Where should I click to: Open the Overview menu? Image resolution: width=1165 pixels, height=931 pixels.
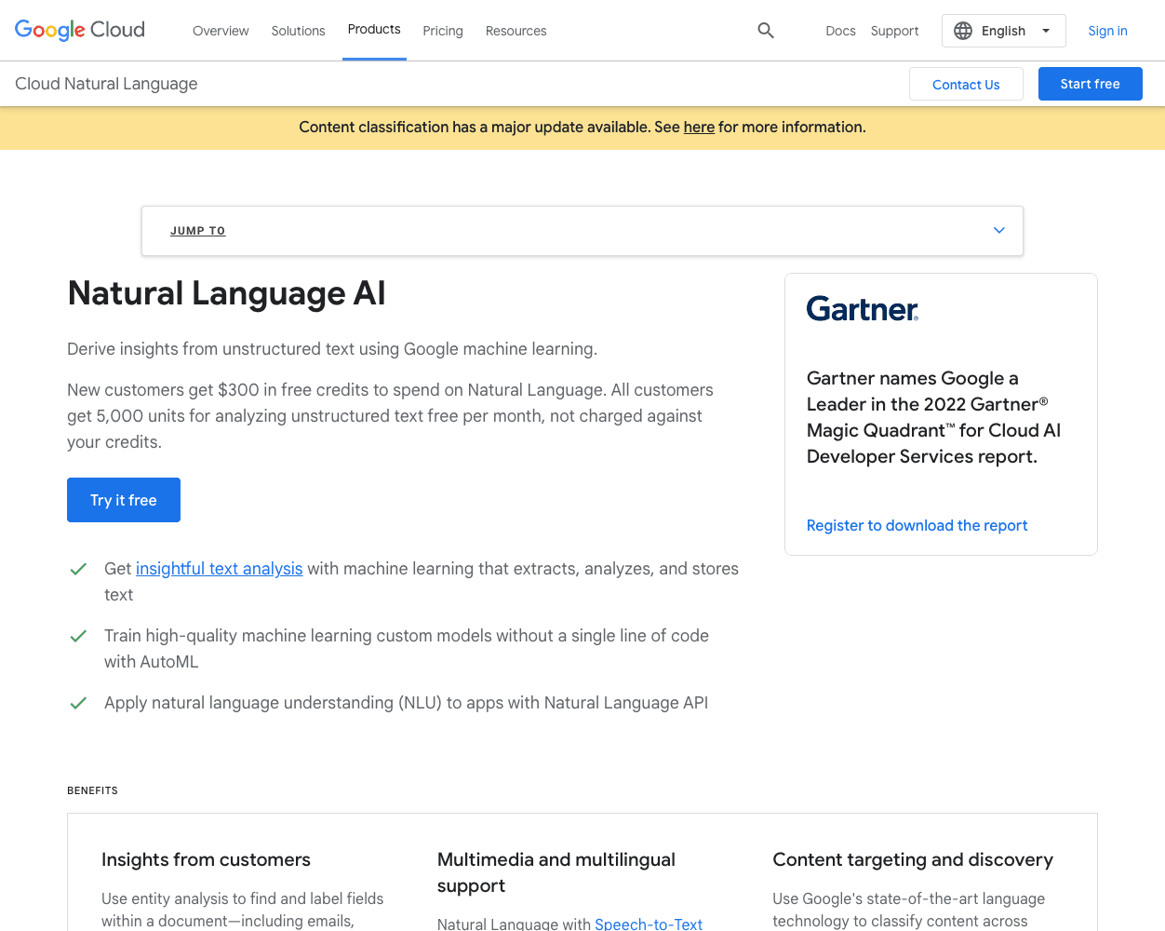pos(221,31)
